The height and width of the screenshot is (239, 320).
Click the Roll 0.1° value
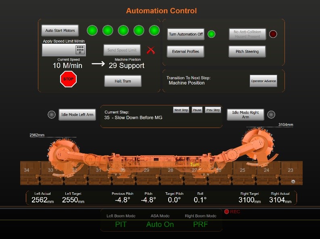click(x=200, y=200)
